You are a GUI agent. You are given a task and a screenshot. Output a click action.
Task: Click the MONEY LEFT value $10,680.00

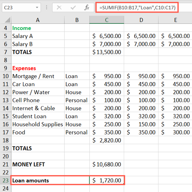[x=107, y=164]
